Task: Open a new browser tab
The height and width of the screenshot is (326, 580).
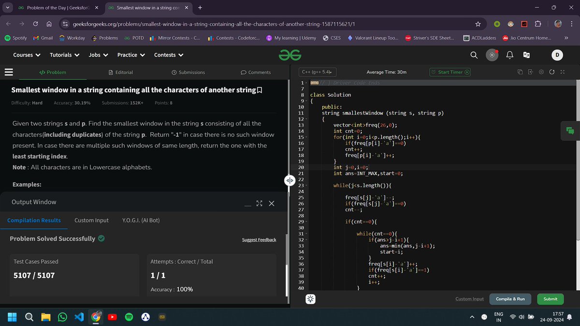Action: coord(200,7)
